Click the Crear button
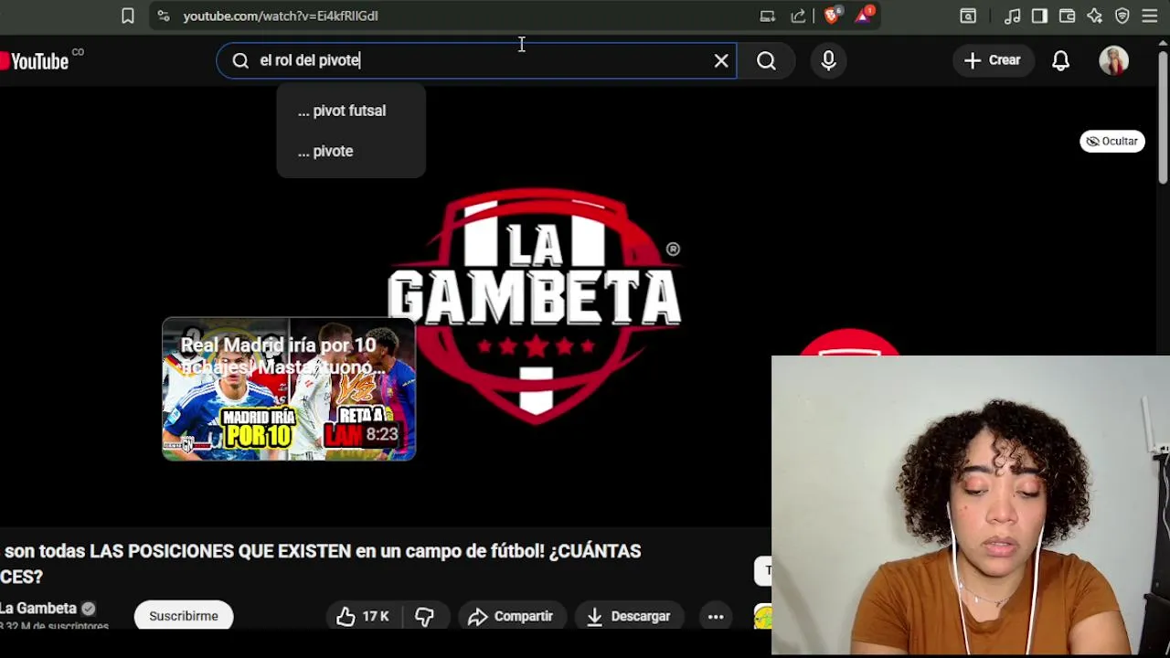Image resolution: width=1170 pixels, height=658 pixels. coord(992,60)
